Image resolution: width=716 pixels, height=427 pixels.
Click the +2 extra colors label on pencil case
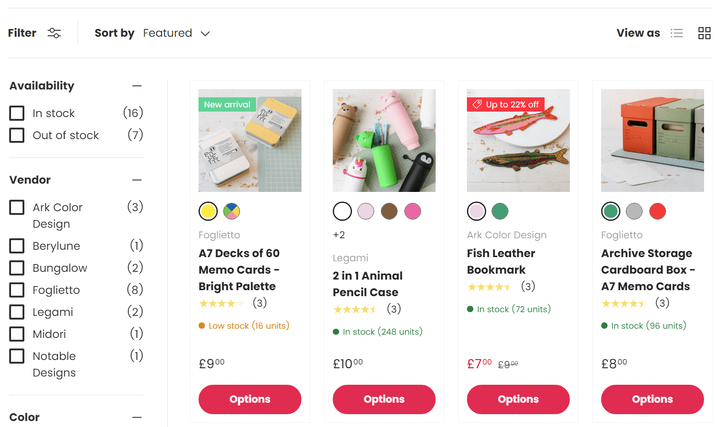pos(339,235)
